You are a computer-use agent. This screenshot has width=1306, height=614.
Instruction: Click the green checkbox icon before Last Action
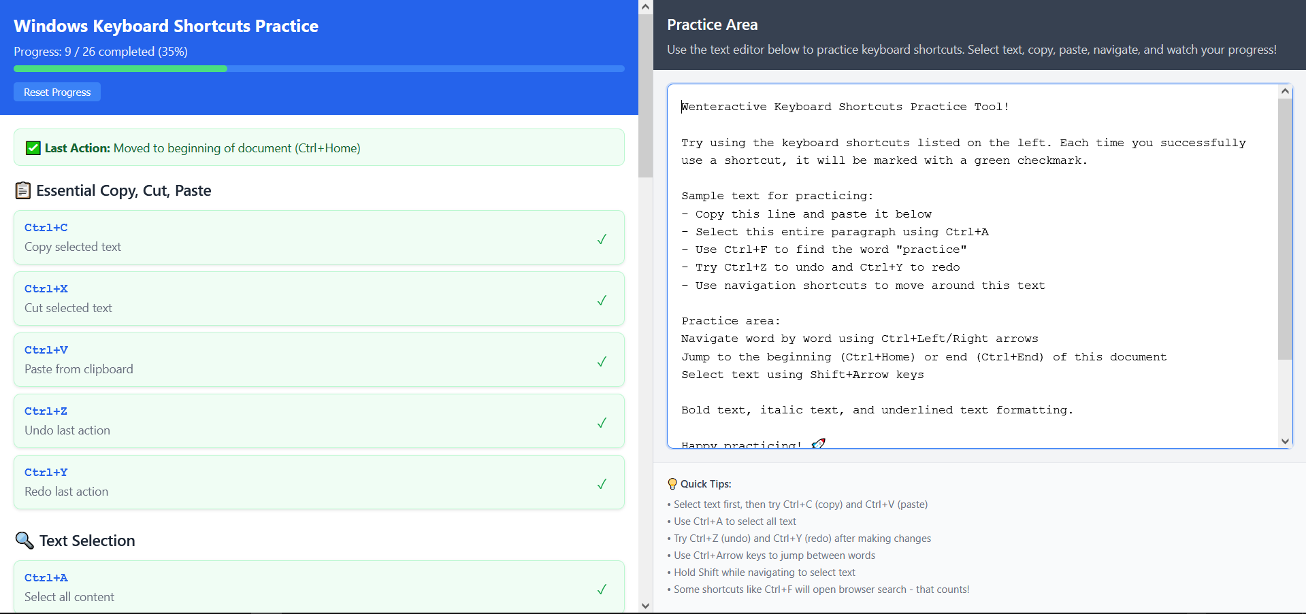pos(33,148)
